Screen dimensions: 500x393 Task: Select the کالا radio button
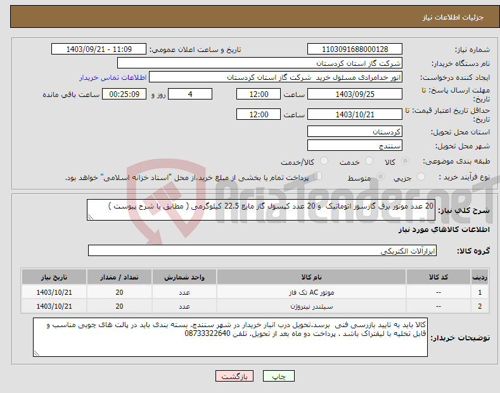click(405, 161)
